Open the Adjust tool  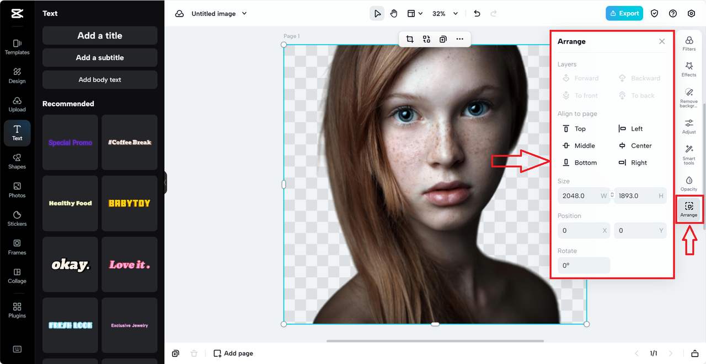pyautogui.click(x=689, y=127)
